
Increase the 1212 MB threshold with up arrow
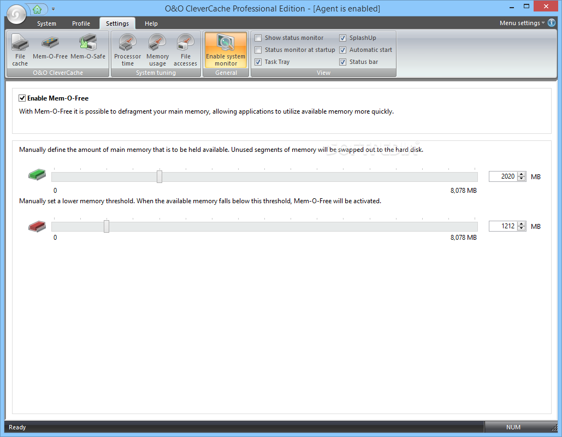[x=522, y=224]
